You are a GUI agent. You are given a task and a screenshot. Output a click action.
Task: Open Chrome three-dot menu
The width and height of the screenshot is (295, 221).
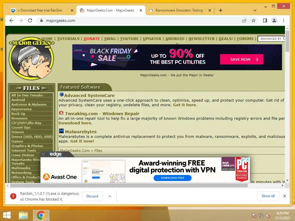point(283,20)
